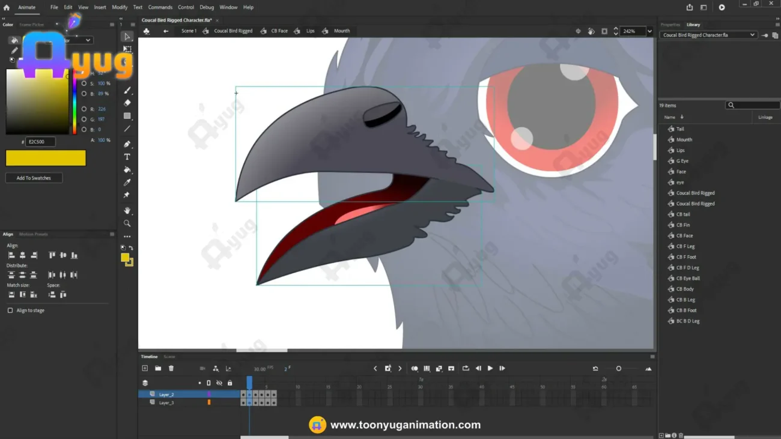Select the Zoom magnifier tool
Viewport: 781px width, 439px height.
coord(127,223)
